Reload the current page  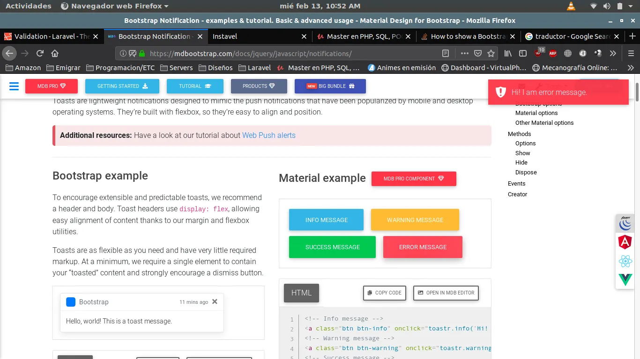[x=40, y=53]
